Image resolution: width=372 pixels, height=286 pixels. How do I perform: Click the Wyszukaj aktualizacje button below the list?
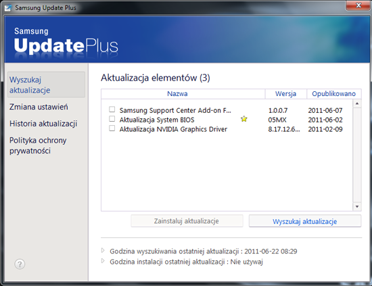tap(305, 221)
